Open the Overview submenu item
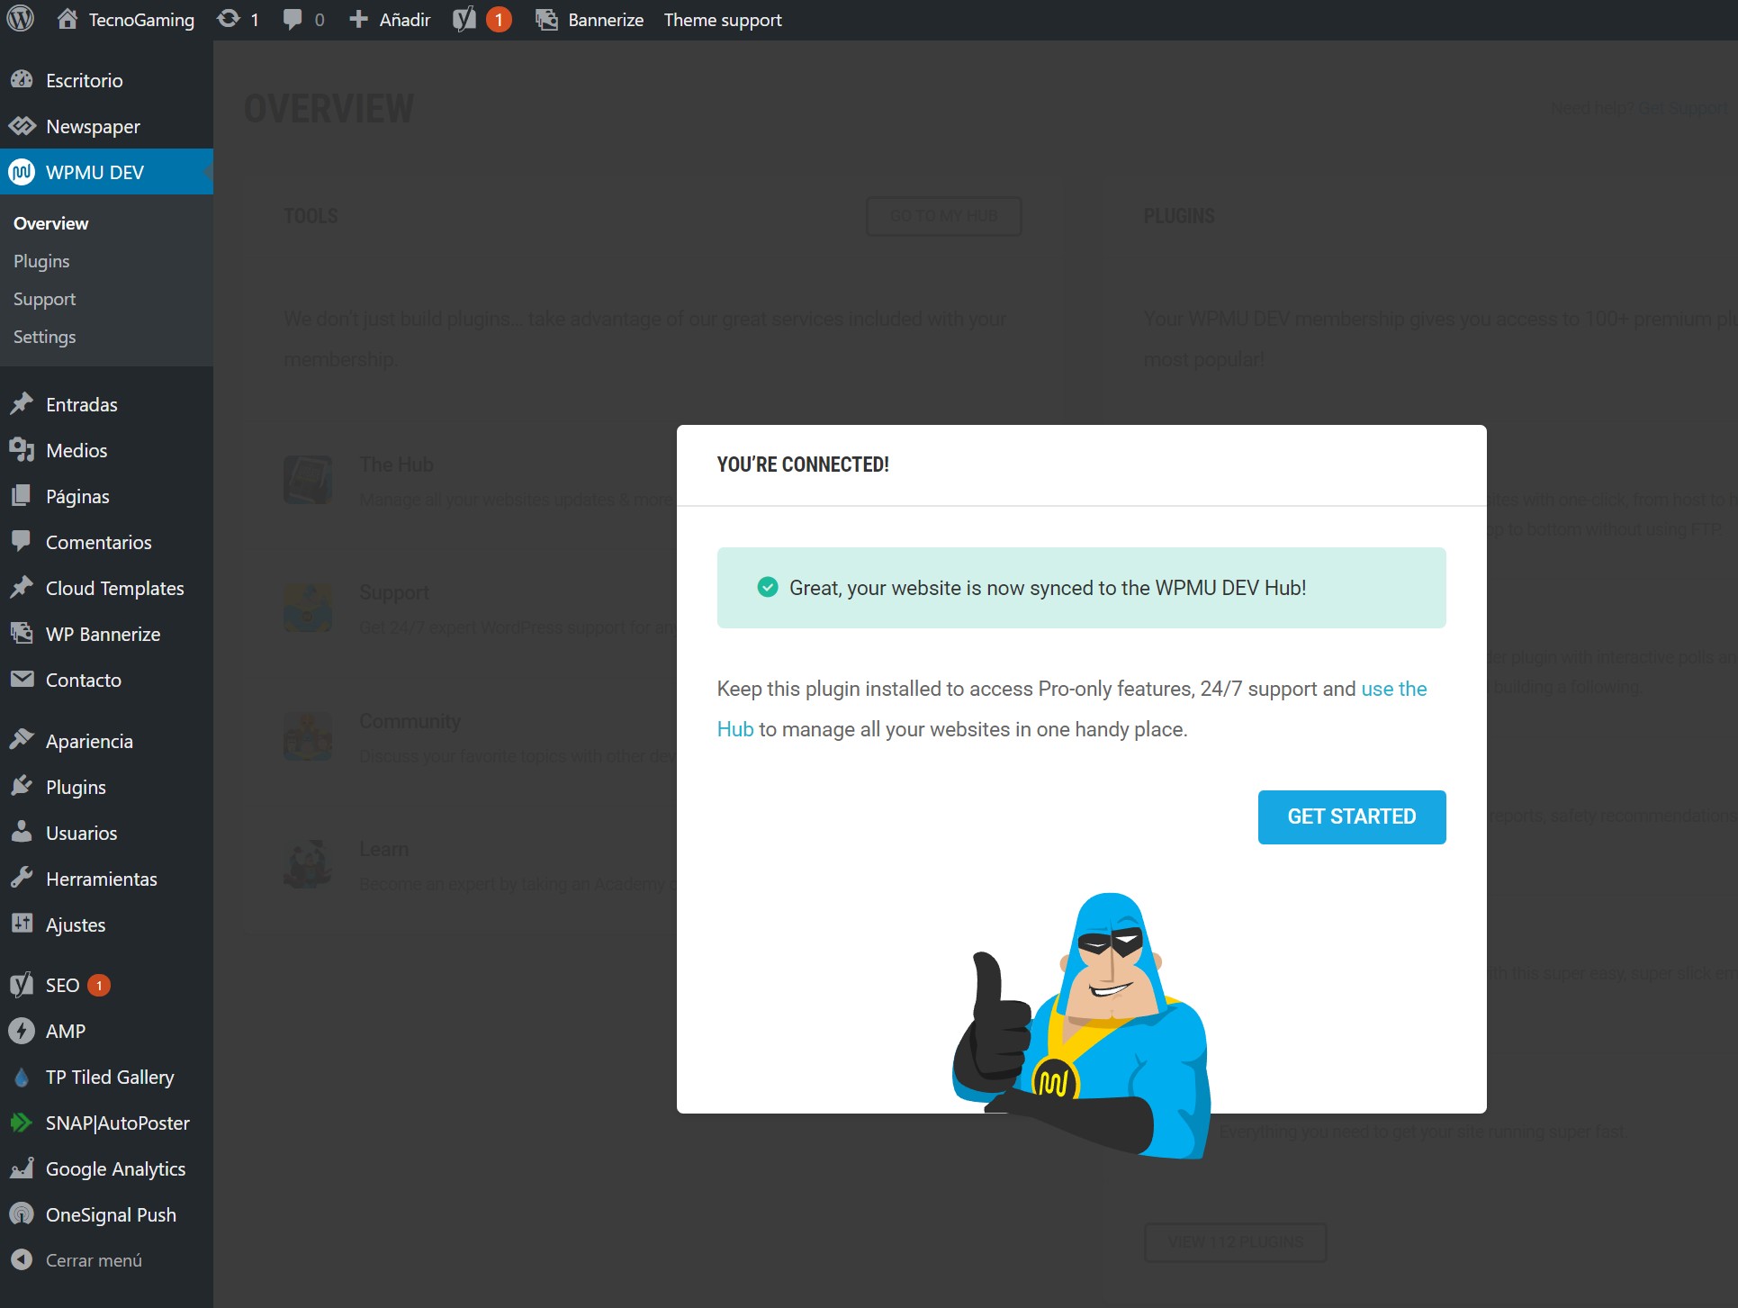 coord(50,223)
